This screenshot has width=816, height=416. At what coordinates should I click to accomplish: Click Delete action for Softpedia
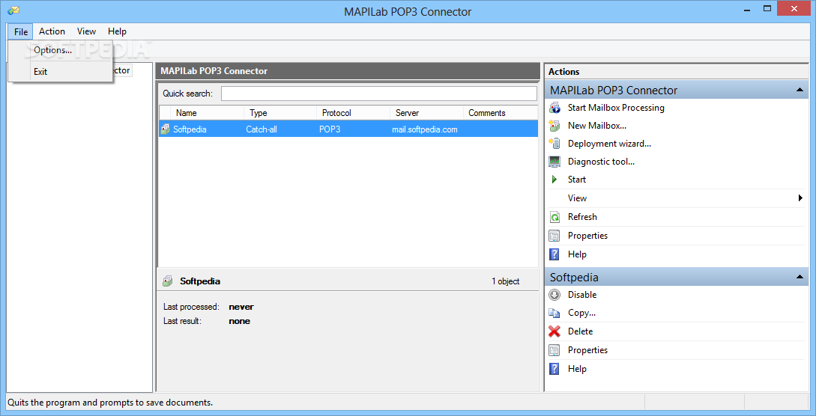pos(580,331)
